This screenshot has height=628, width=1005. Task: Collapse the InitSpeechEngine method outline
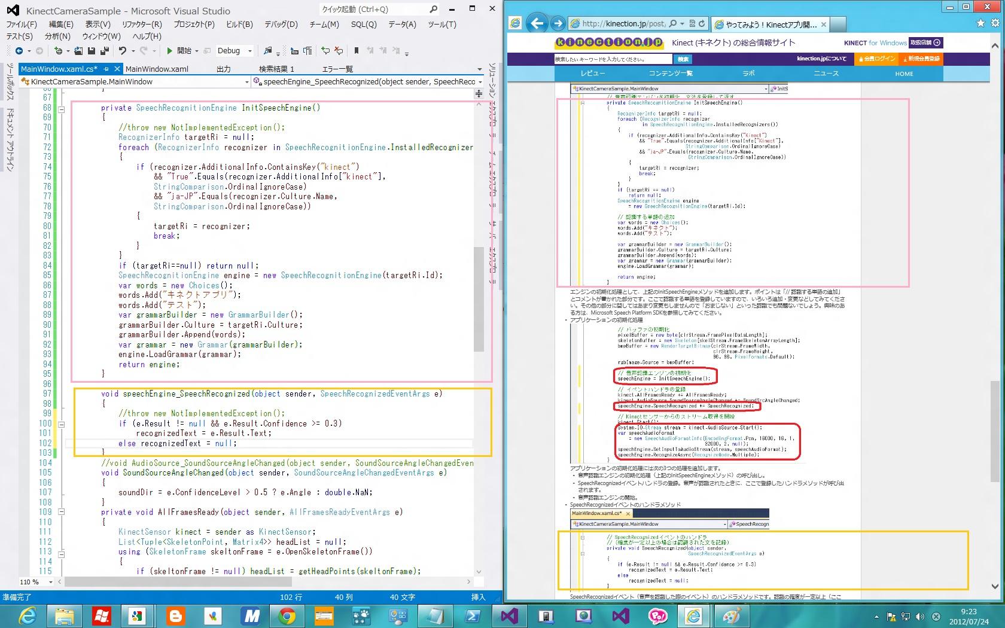(61, 108)
